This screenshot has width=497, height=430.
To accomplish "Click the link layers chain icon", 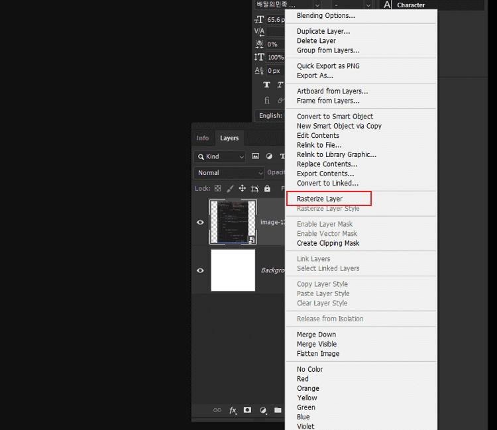I will pos(217,410).
